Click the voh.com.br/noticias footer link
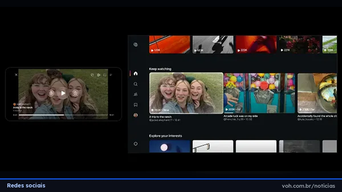The image size is (342, 192). [x=308, y=186]
